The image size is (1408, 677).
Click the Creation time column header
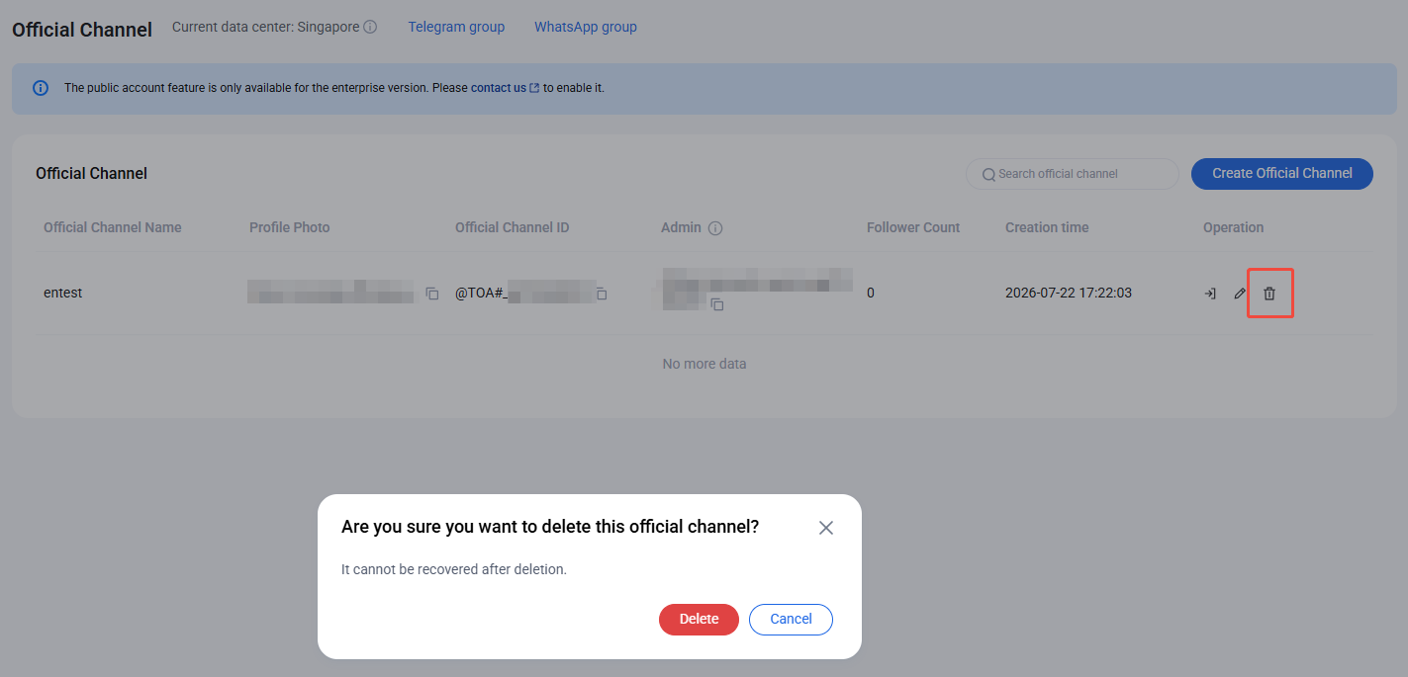pos(1047,227)
